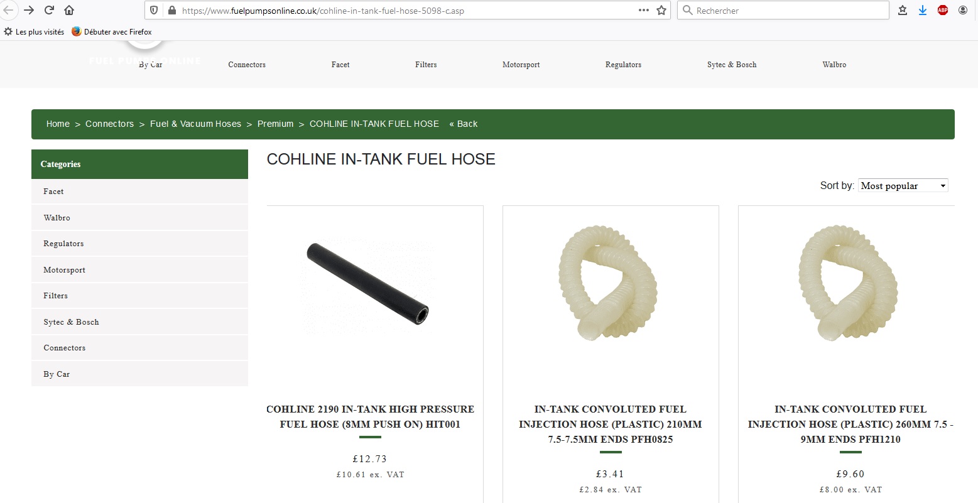The image size is (978, 503).
Task: Select Walbro in the Categories sidebar
Action: click(x=139, y=217)
